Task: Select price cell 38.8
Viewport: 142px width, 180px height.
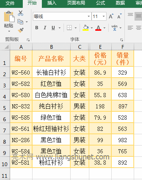Action: coord(100,162)
